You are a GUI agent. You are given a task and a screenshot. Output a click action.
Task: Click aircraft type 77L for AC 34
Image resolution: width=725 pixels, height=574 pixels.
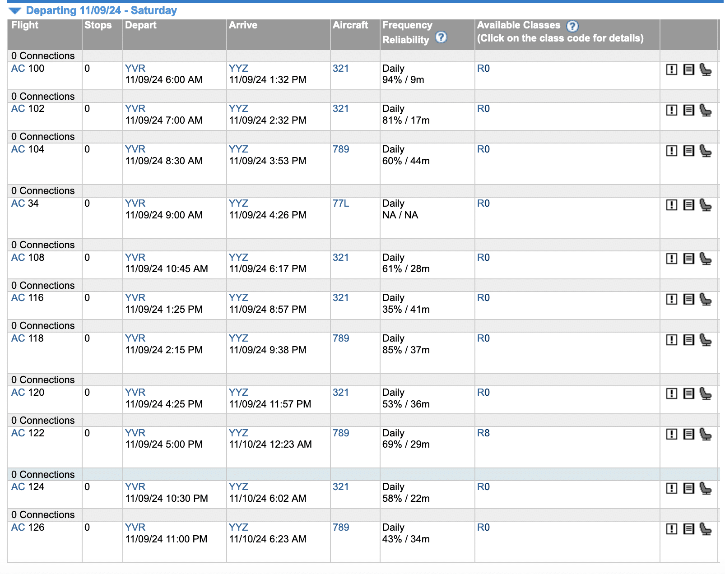point(341,204)
